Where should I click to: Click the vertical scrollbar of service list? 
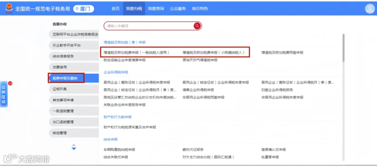click(343, 48)
